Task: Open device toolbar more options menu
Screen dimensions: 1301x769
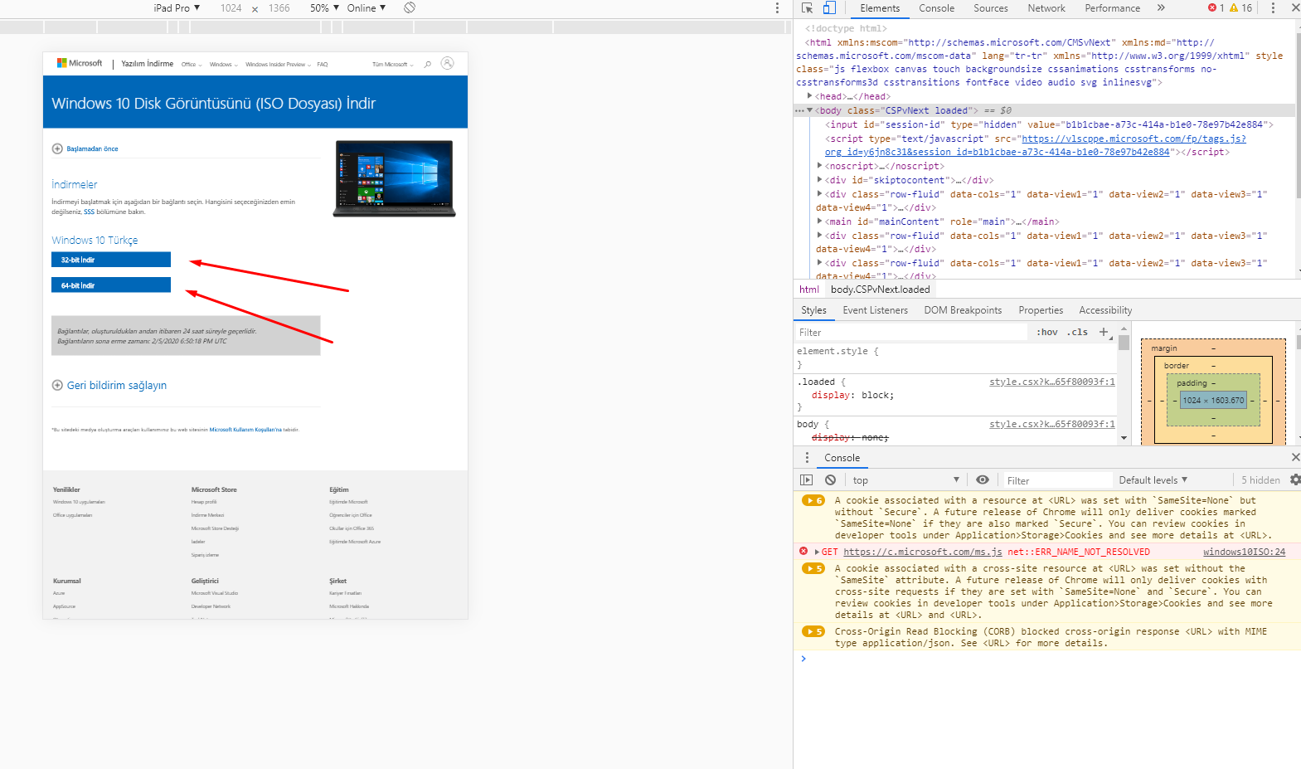Action: tap(777, 7)
